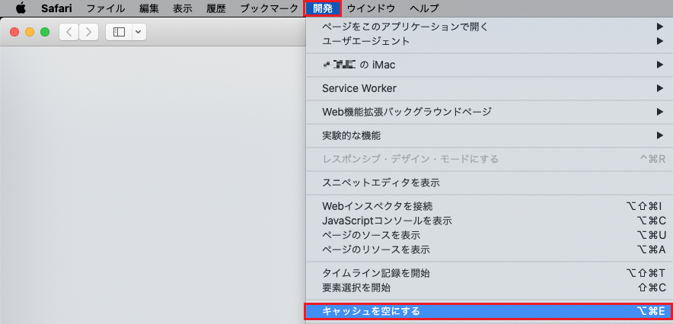The width and height of the screenshot is (673, 324).
Task: Choose JavaScriptコンソールを表示
Action: click(490, 221)
